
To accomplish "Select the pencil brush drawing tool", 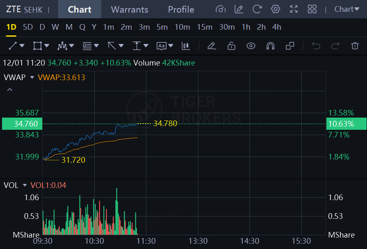I will point(211,46).
